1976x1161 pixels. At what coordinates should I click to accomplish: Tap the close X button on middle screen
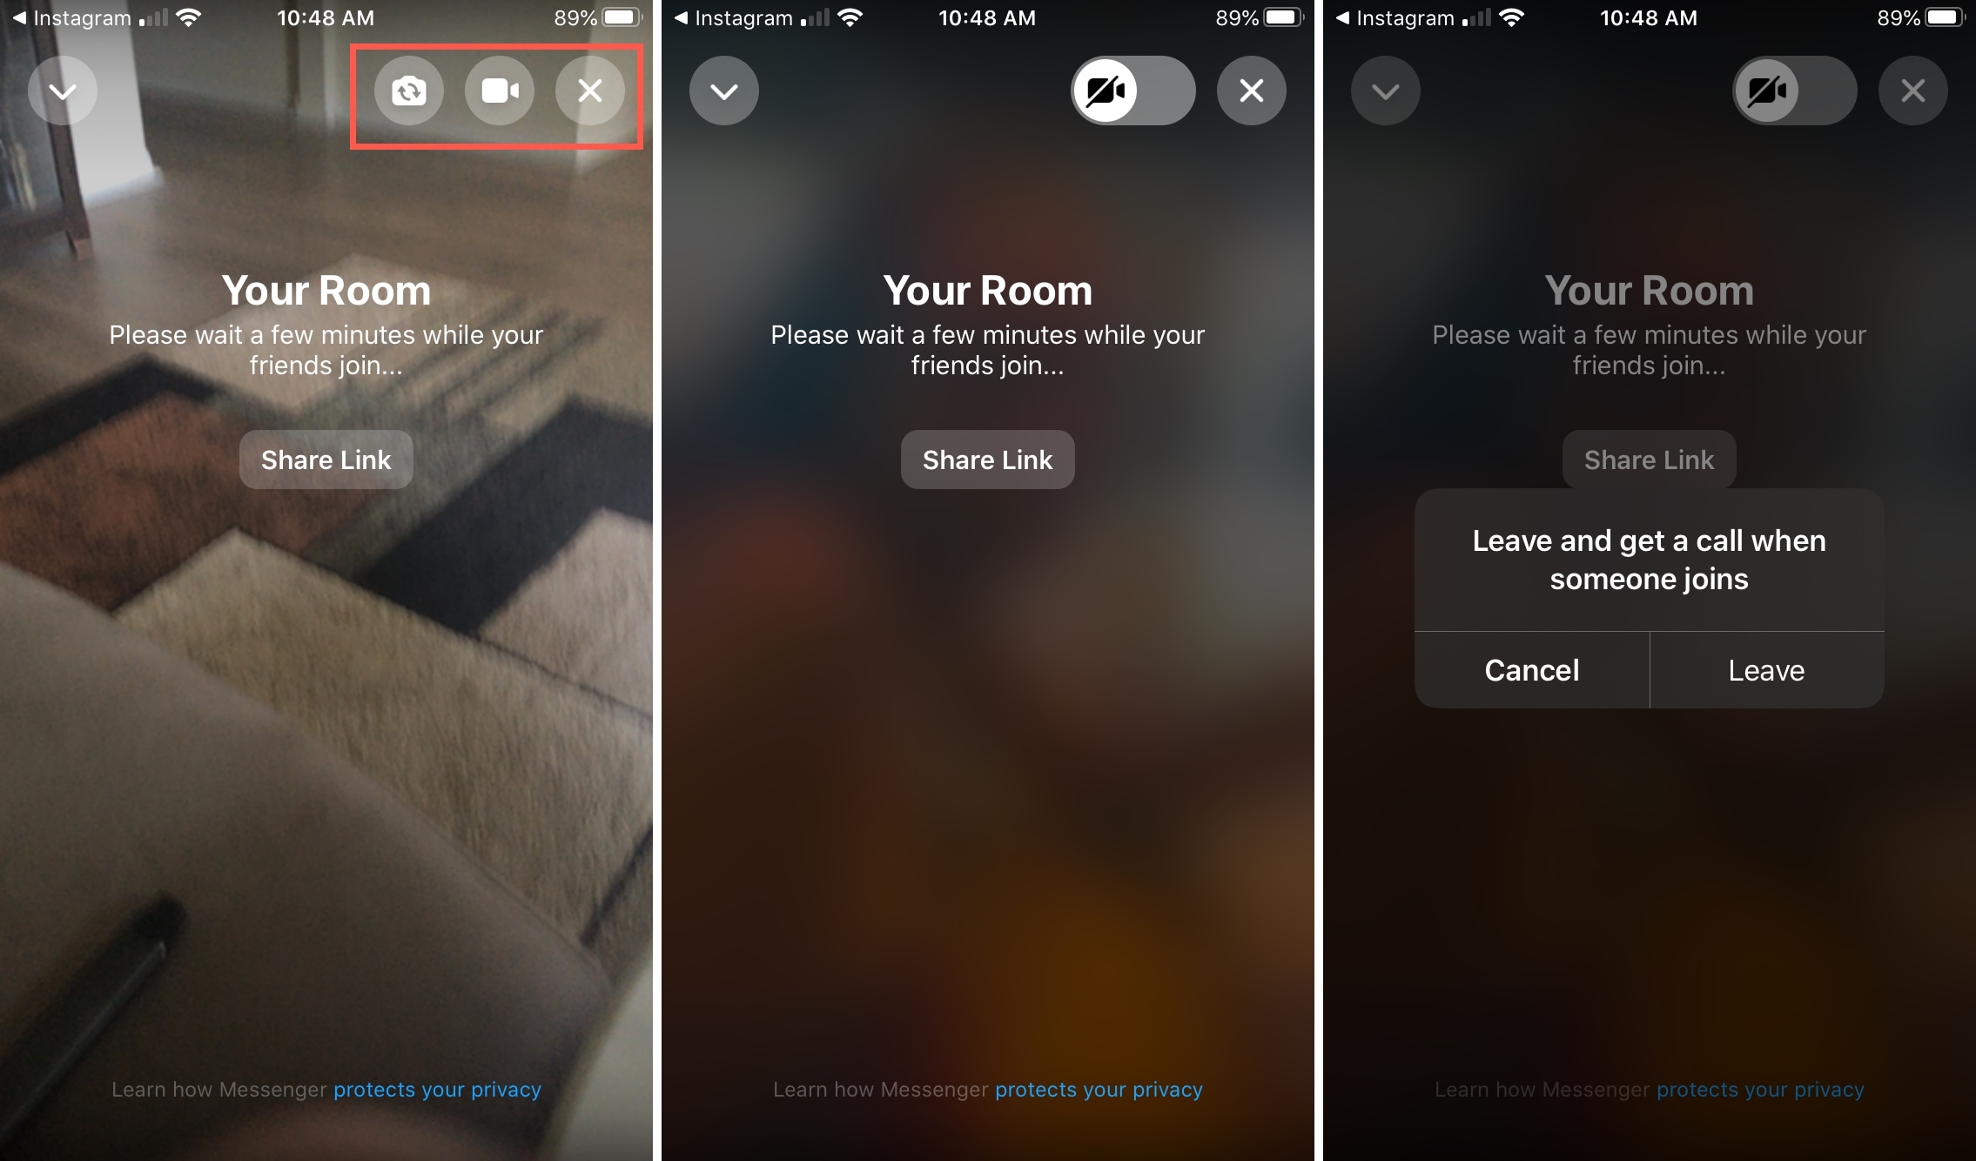click(1251, 90)
